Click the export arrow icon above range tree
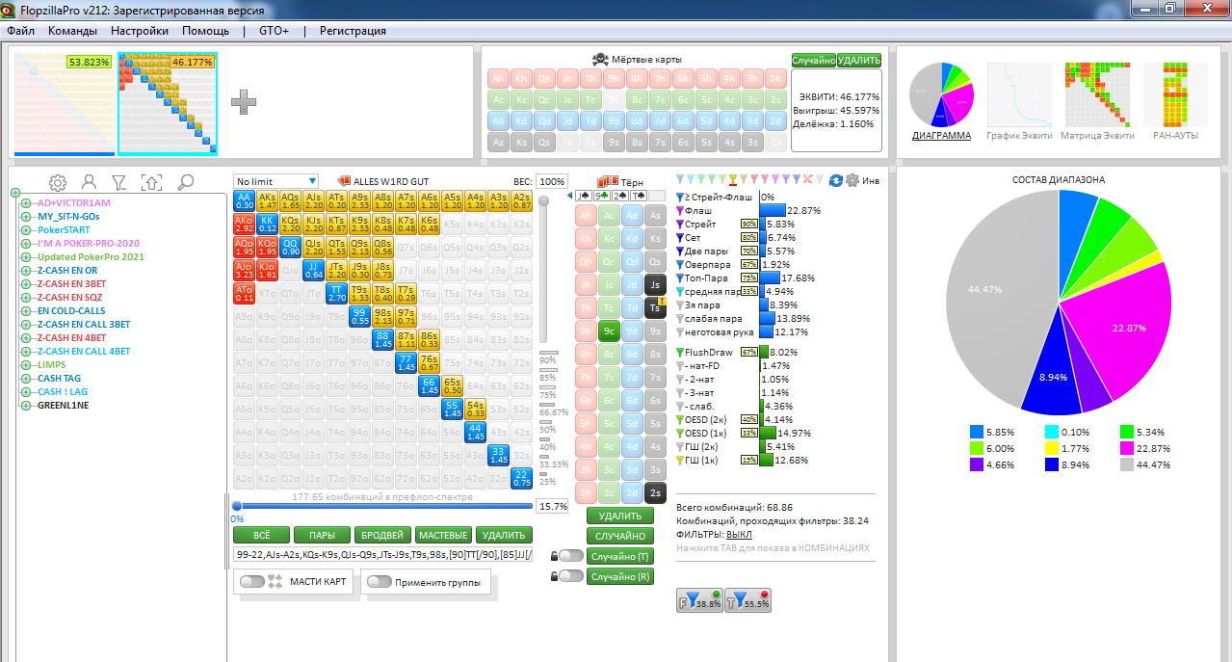The width and height of the screenshot is (1232, 662). 151,182
